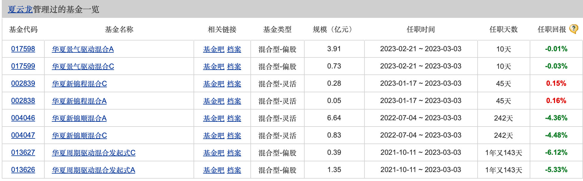Select the 3.91 scale value

(x=334, y=49)
